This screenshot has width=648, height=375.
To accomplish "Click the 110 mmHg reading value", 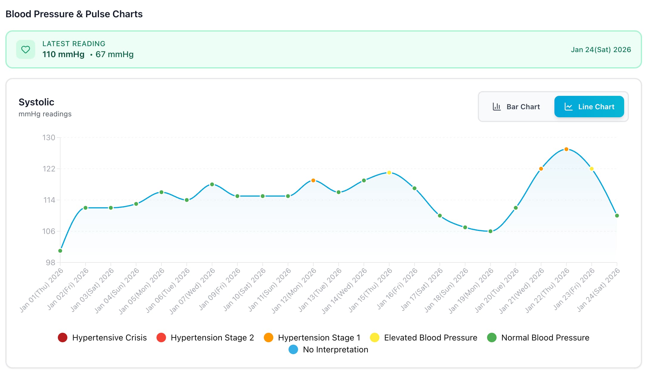I will pos(63,54).
